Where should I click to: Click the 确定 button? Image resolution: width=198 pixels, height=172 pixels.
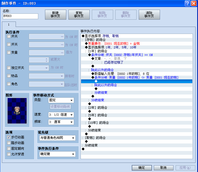point(142,168)
